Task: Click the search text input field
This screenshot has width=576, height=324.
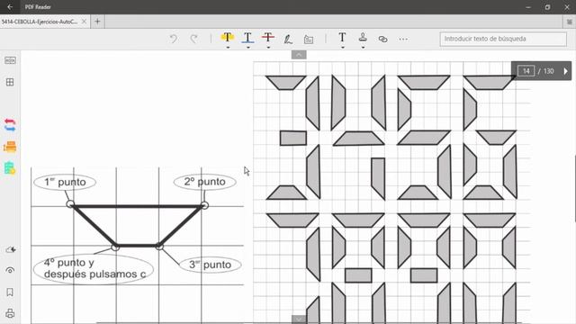Action: tap(503, 39)
